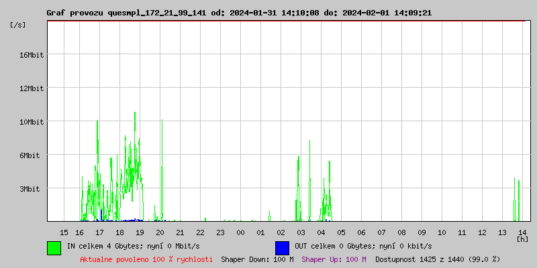
Task: Select hour 09 on the time axis
Action: [x=422, y=232]
